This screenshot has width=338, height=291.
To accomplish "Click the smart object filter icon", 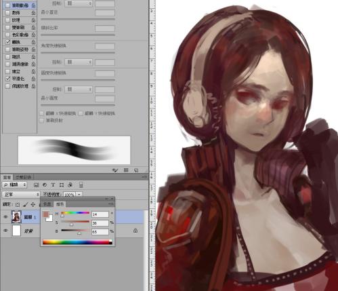I will click(70, 185).
